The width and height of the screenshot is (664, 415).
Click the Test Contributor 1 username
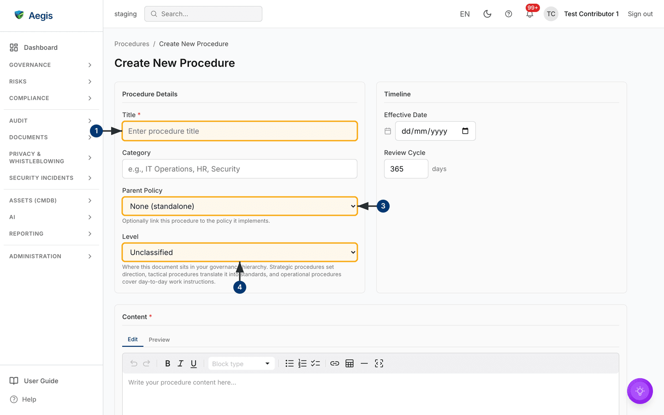(x=591, y=14)
